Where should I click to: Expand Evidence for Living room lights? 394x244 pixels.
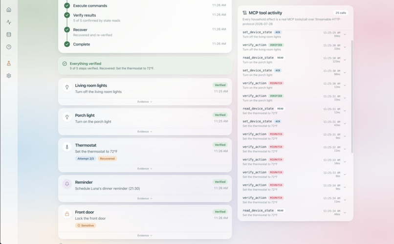click(145, 102)
